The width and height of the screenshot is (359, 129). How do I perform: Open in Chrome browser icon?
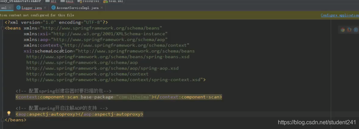(343, 30)
